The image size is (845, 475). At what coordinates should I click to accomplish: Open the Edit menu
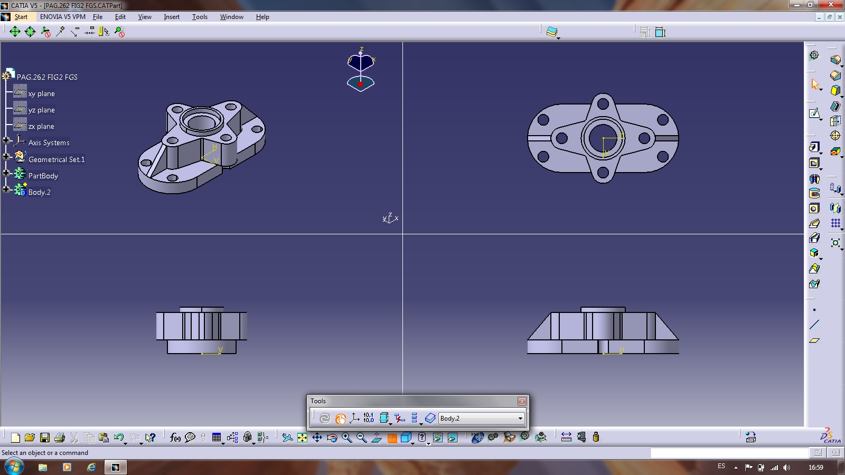click(x=120, y=17)
